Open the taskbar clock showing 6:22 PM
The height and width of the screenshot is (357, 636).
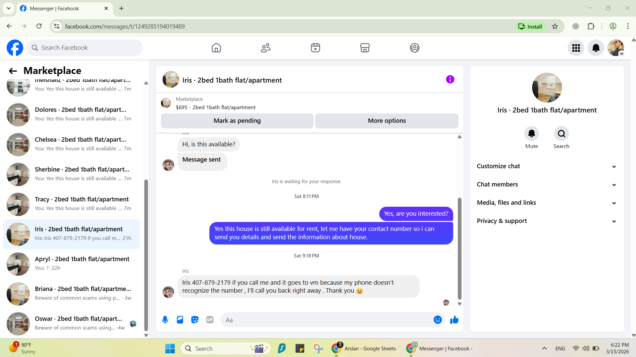tap(617, 348)
